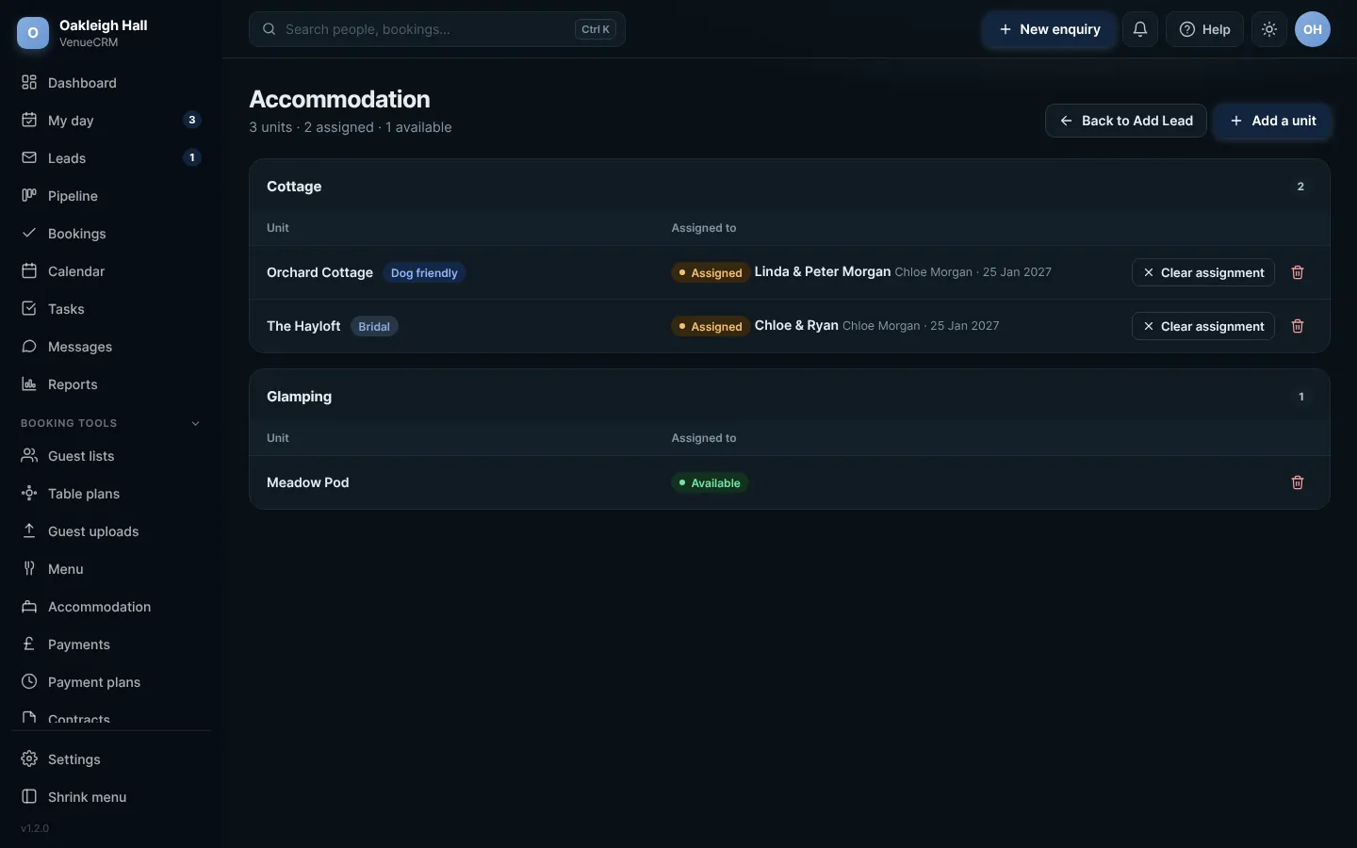Open the notifications bell

coord(1140,29)
